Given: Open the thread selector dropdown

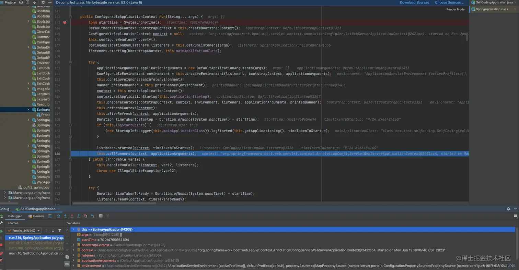Looking at the screenshot, I should click(x=24, y=231).
